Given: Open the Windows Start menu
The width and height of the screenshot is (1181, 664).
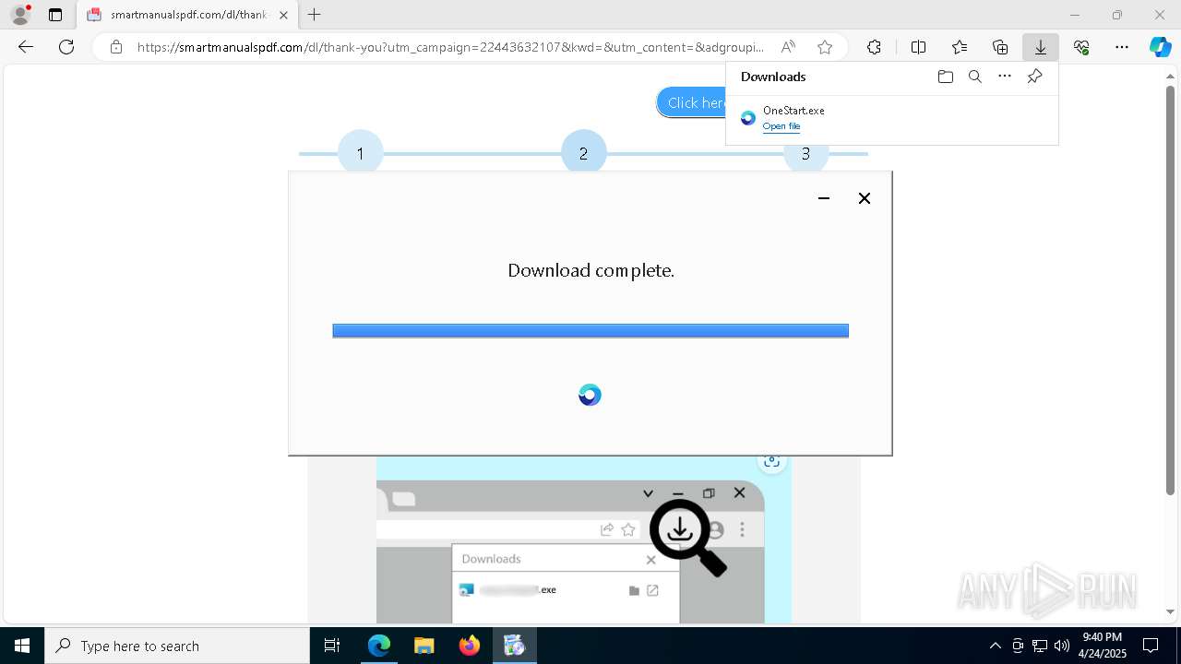Looking at the screenshot, I should 22,646.
